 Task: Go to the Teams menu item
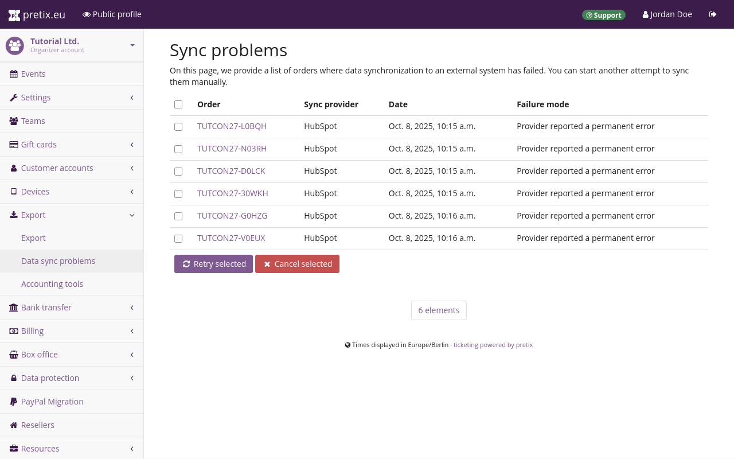pyautogui.click(x=33, y=121)
